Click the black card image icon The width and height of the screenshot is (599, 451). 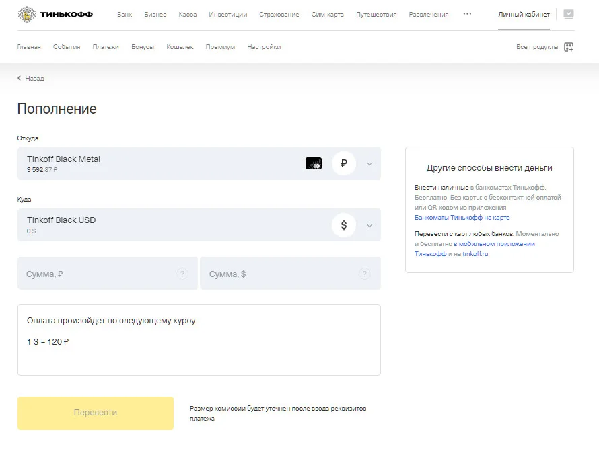coord(314,163)
